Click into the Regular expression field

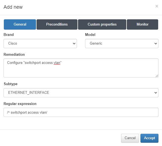pos(81,112)
